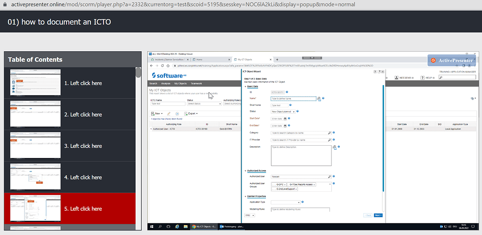482x235 pixels.
Task: Click the Next button in the wizard
Action: click(x=378, y=215)
